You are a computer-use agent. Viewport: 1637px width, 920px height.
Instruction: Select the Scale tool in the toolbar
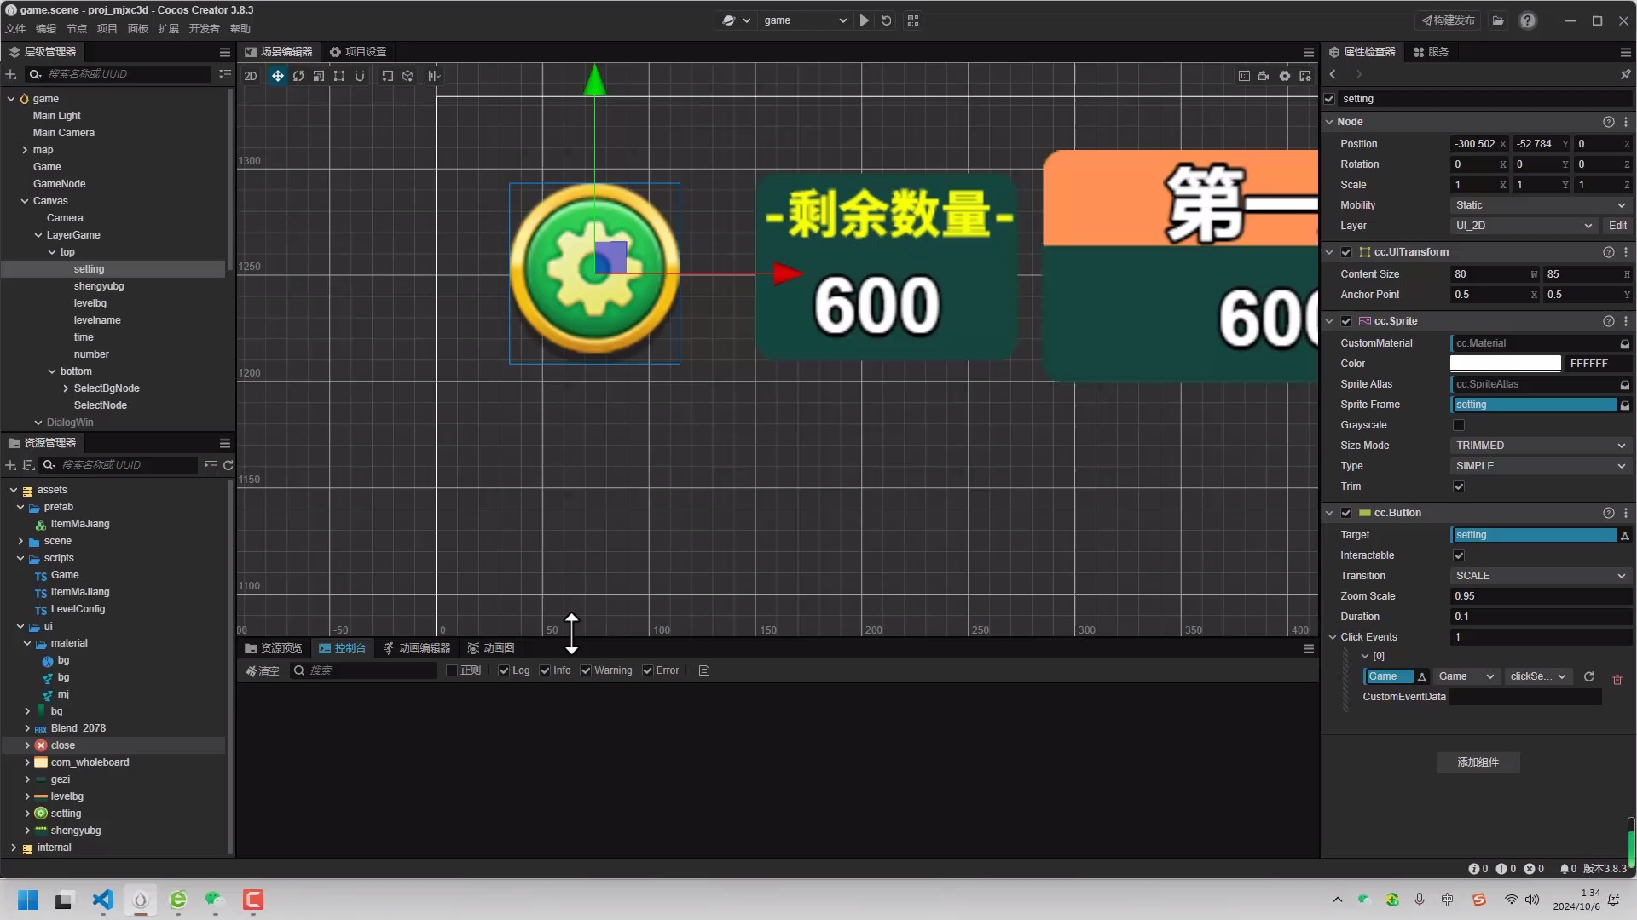click(318, 76)
